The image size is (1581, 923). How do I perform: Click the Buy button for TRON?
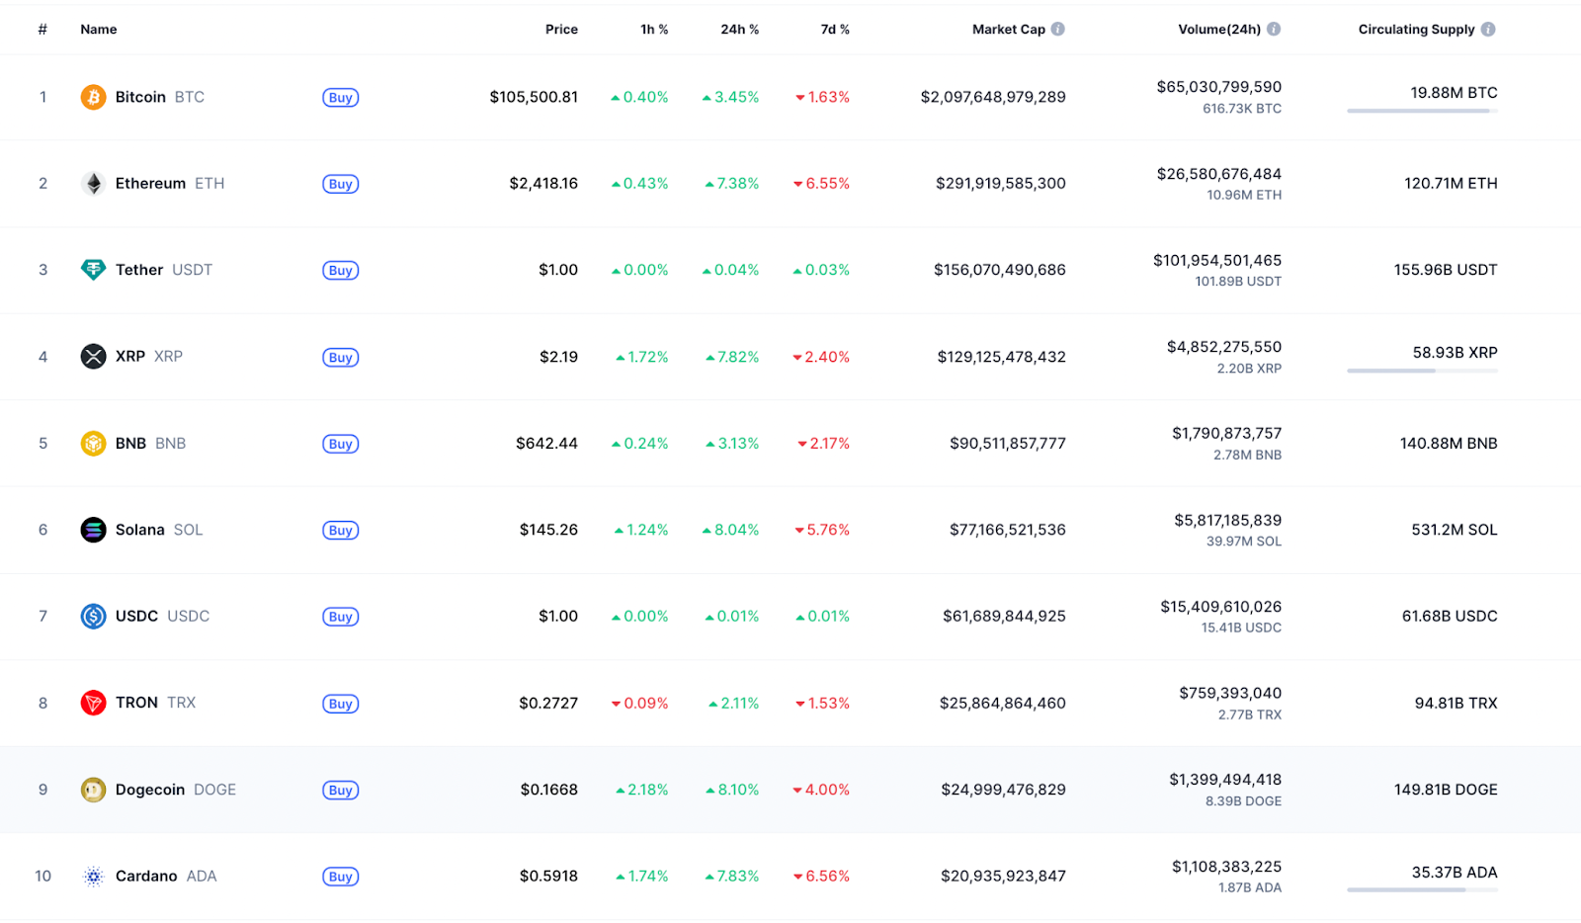(341, 704)
